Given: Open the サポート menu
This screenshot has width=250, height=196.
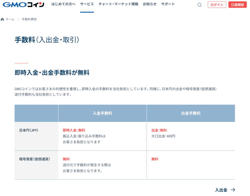Looking at the screenshot, I should [x=168, y=4].
